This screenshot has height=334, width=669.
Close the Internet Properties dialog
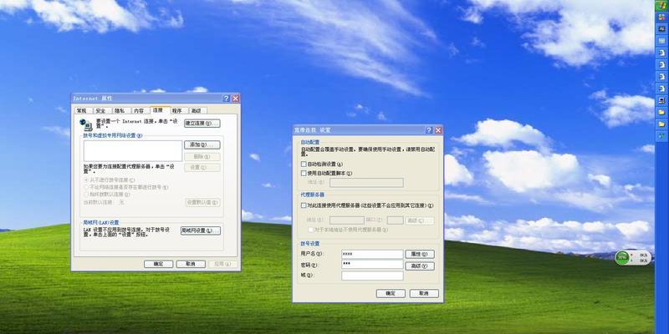(236, 99)
